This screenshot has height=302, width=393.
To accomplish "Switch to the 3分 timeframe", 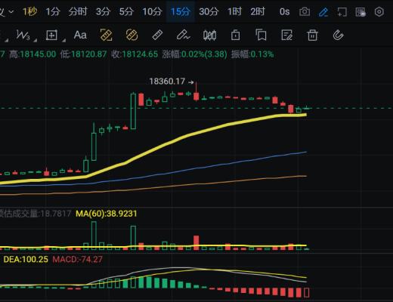I will click(x=103, y=11).
